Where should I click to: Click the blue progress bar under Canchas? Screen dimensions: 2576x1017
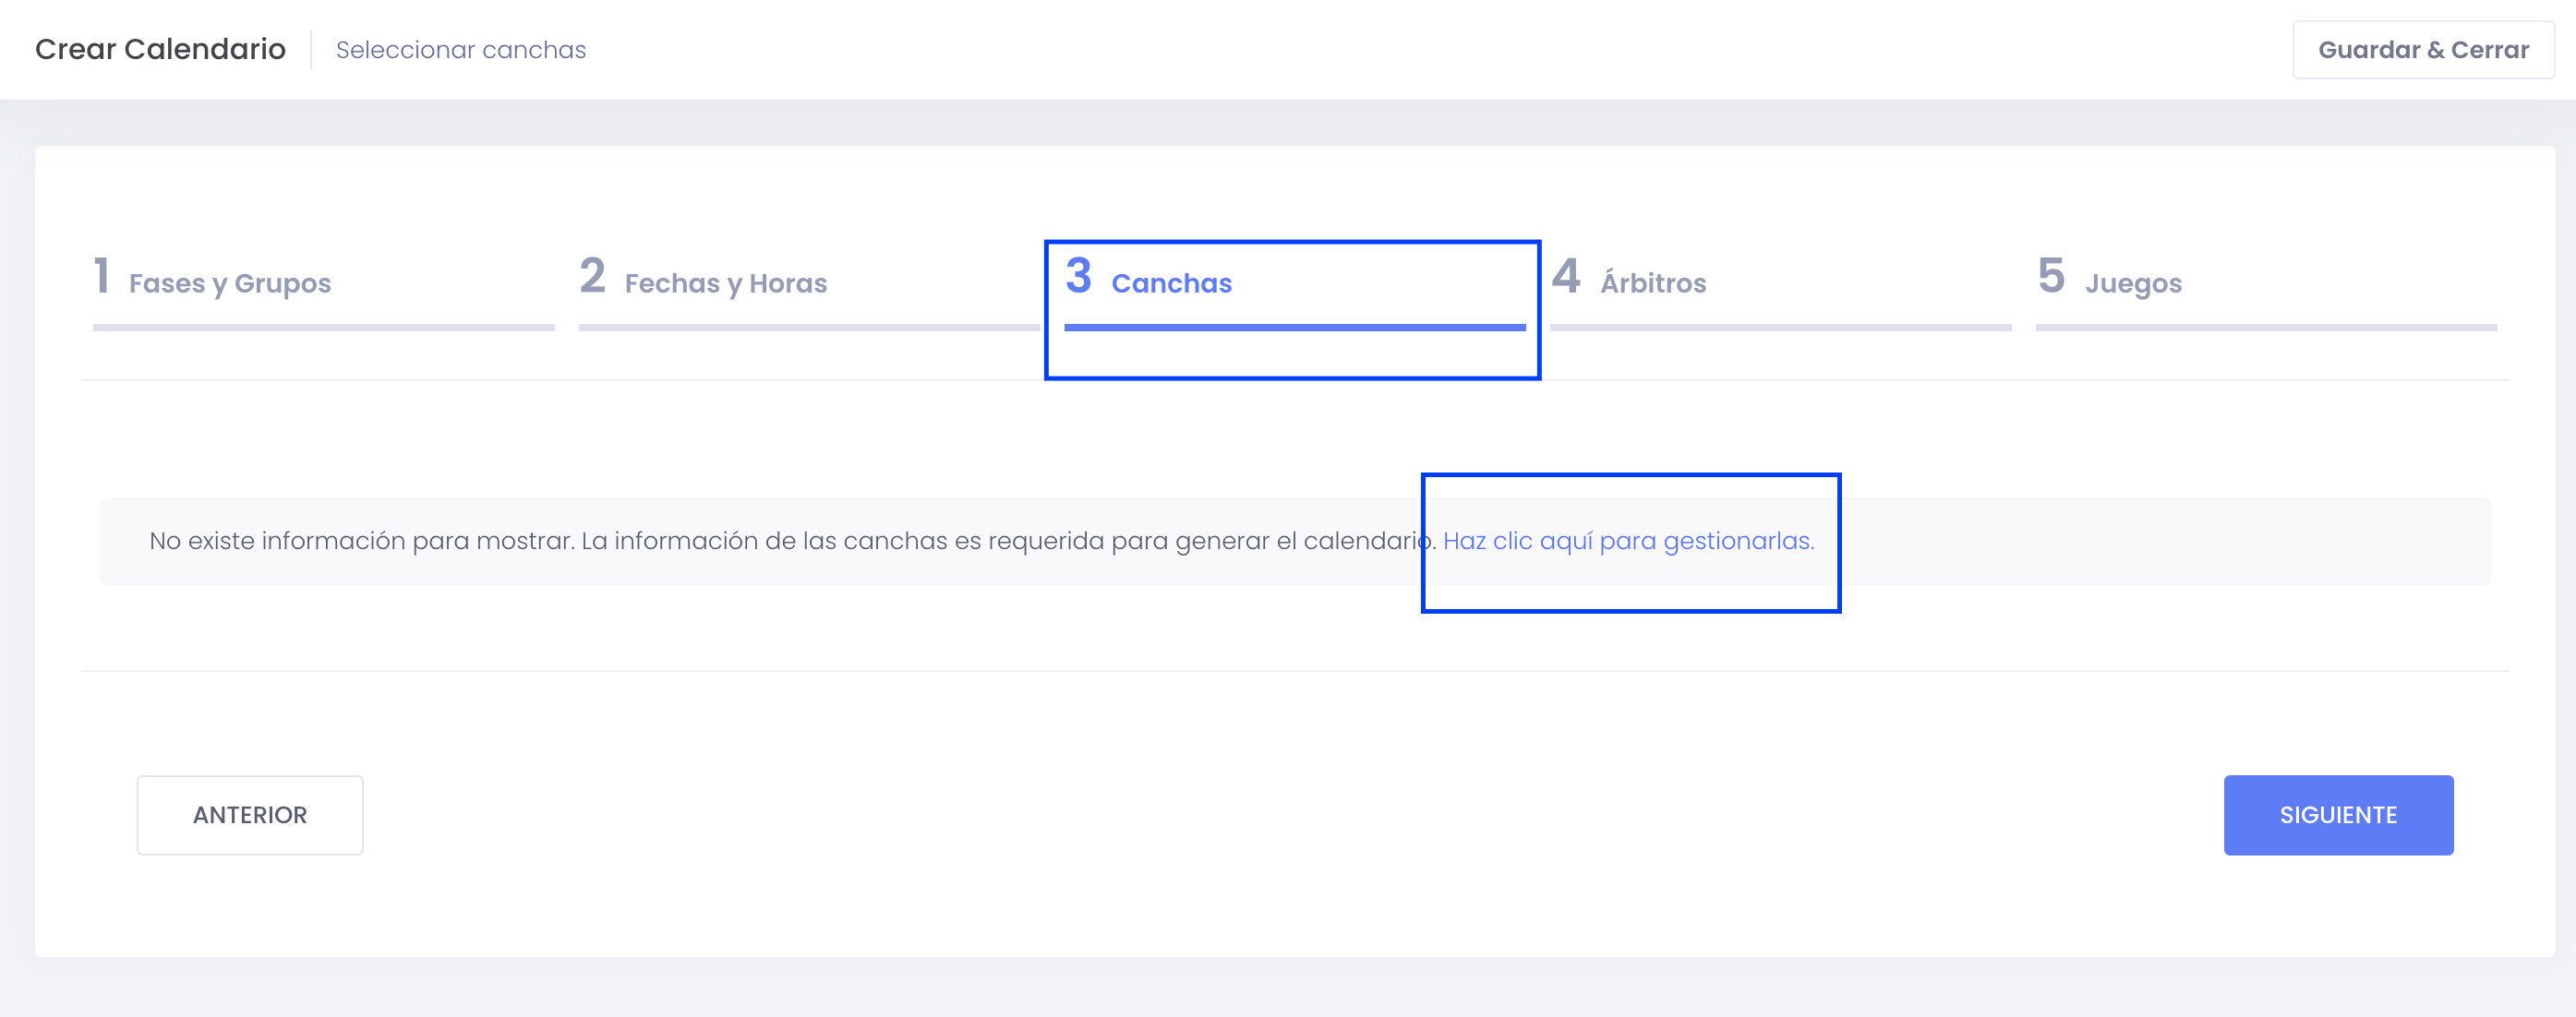pos(1295,327)
